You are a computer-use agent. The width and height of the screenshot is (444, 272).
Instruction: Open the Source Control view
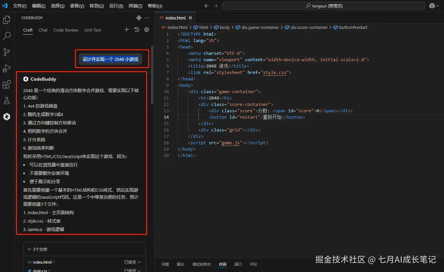coord(7,52)
